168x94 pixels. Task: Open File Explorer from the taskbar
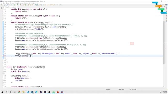(23, 92)
